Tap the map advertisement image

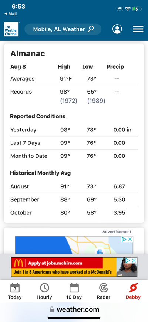[74, 245]
